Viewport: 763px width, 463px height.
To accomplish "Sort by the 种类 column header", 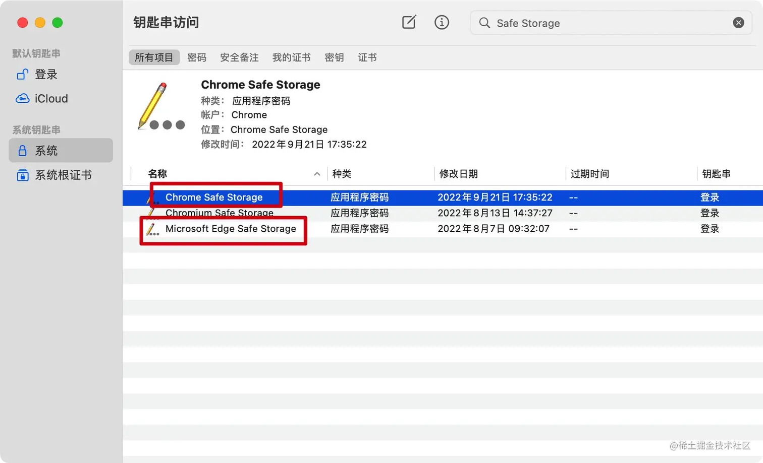I will (342, 174).
